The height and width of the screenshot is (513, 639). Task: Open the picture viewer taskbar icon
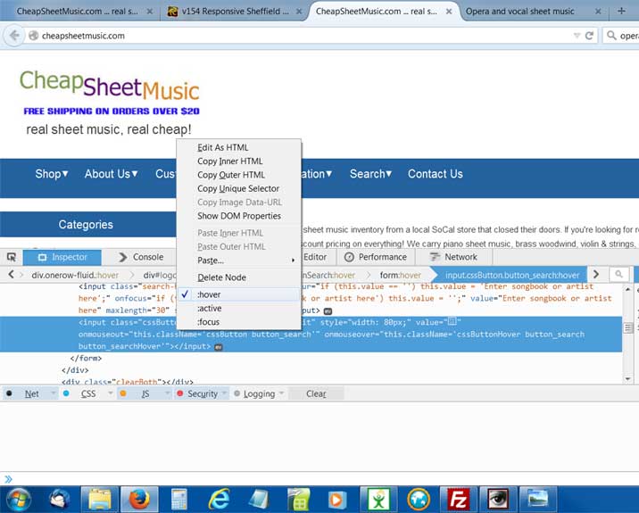[x=538, y=500]
